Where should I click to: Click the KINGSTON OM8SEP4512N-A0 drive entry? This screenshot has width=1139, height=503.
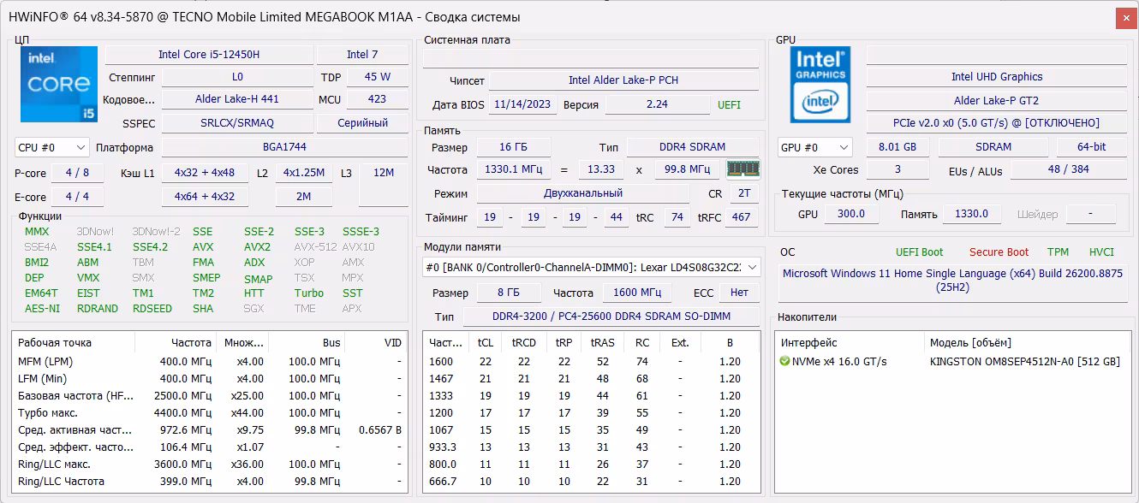[x=1024, y=362]
